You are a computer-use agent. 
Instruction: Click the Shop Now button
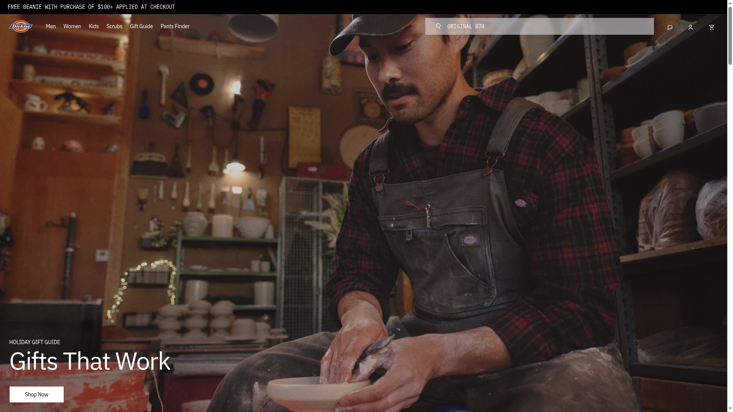[36, 394]
